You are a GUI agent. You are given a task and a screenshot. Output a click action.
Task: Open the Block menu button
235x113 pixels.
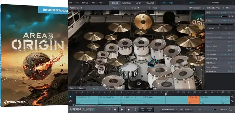[81, 88]
